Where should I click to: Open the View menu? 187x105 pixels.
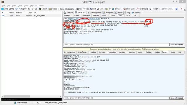pyautogui.click(x=26, y=6)
